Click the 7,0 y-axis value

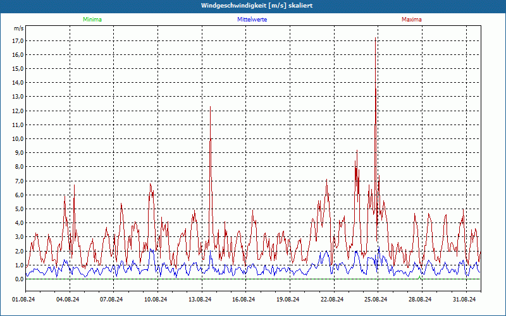pyautogui.click(x=20, y=181)
